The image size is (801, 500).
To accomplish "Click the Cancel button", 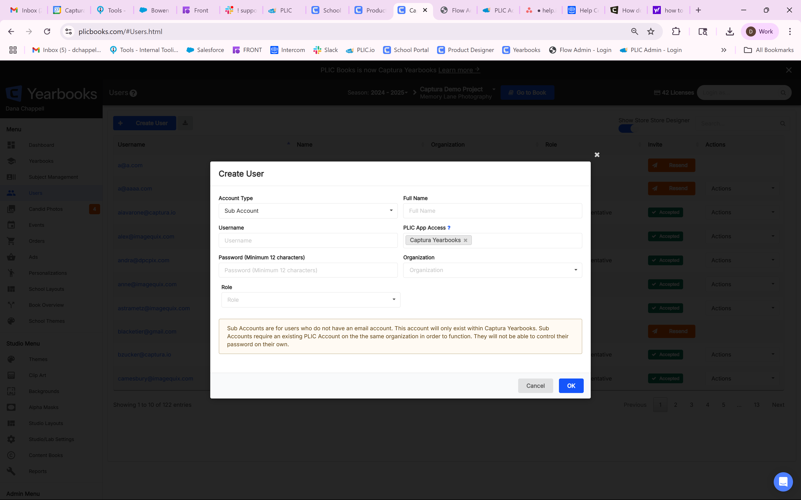I will click(535, 385).
